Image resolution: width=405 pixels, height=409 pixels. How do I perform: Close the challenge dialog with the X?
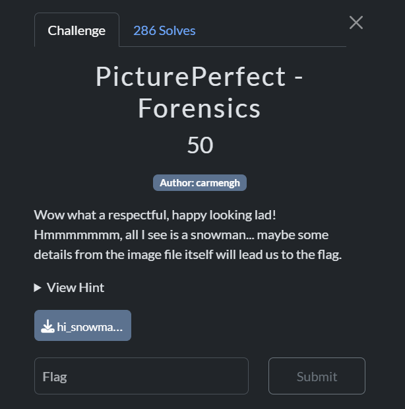point(356,23)
